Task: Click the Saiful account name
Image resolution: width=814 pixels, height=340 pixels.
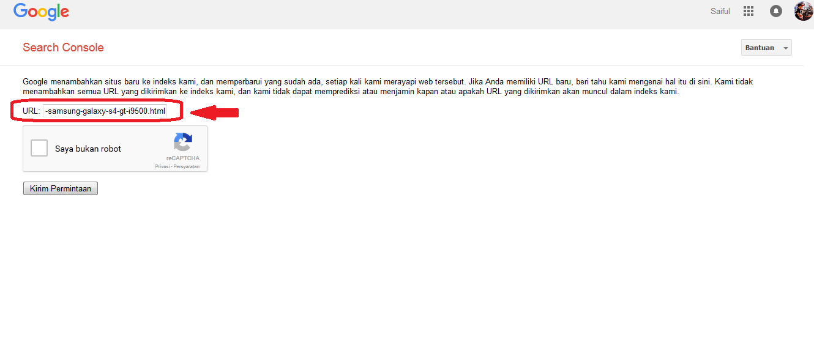Action: 720,11
